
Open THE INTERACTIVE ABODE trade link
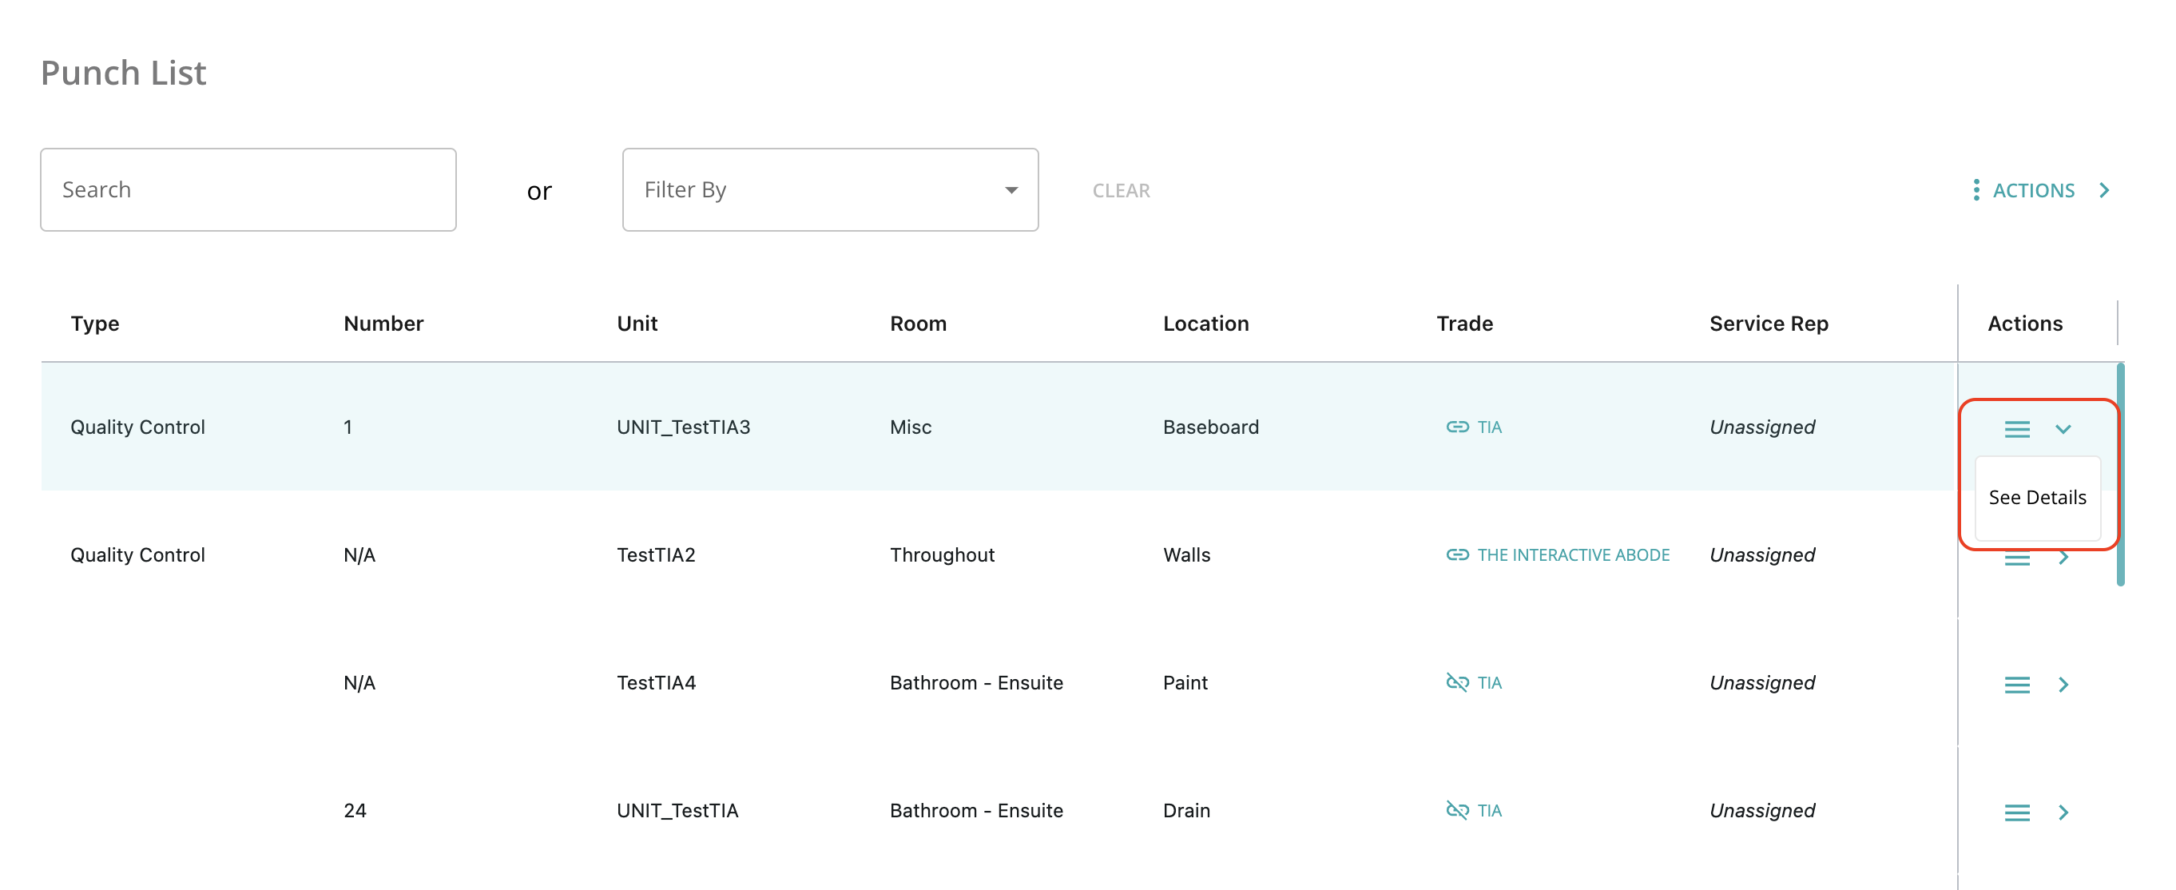1572,554
